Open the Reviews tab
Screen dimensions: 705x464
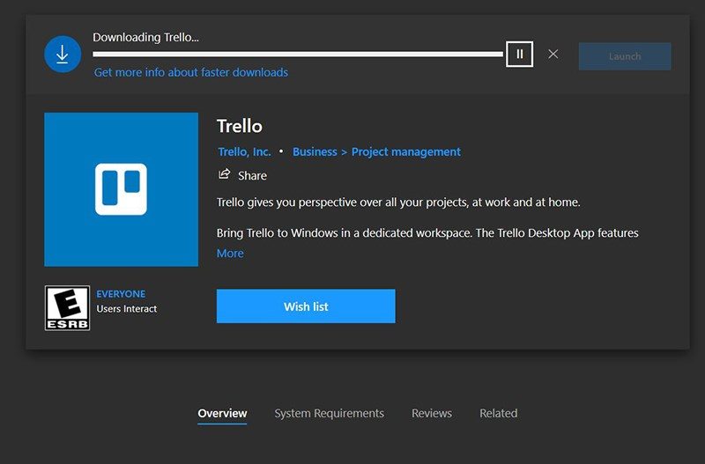432,413
